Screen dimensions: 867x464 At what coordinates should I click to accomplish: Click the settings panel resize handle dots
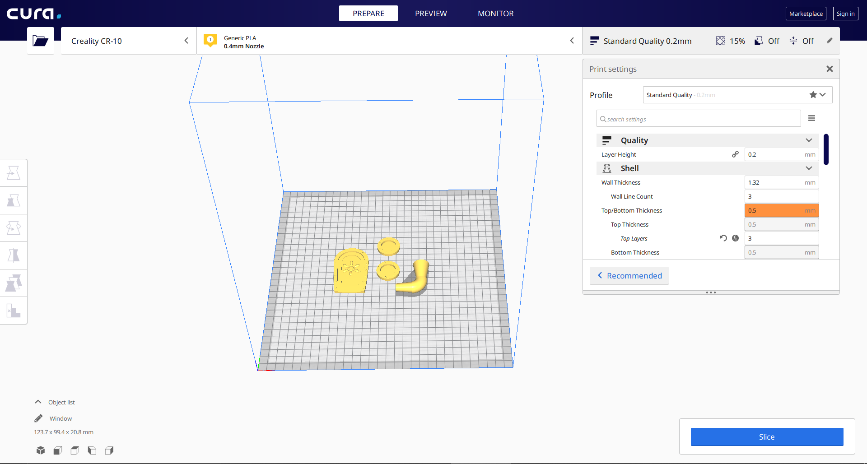[711, 292]
